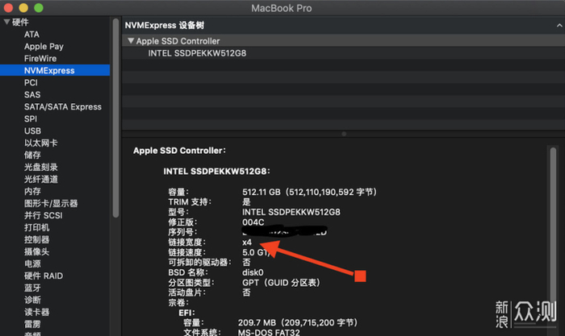Click the EFI capacity 209.7 MB value

tap(257, 322)
